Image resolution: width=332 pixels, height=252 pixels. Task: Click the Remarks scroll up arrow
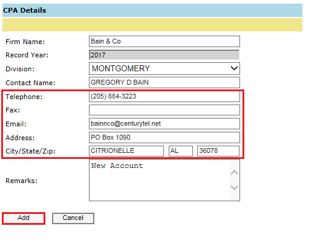234,173
